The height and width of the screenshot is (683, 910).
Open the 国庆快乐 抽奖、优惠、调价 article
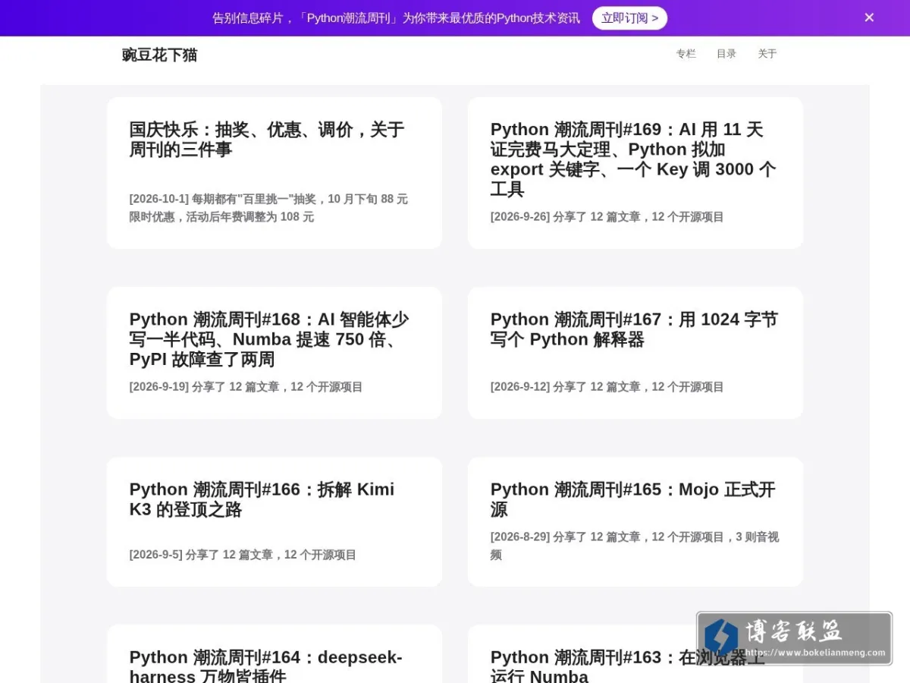click(267, 140)
